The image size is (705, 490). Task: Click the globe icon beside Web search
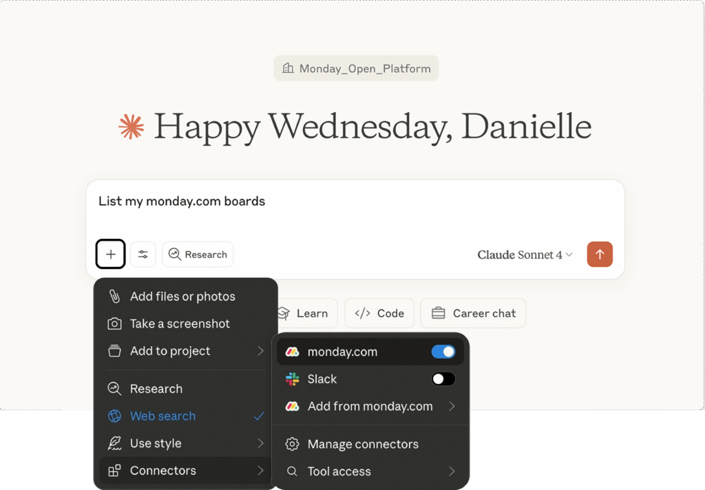(115, 416)
